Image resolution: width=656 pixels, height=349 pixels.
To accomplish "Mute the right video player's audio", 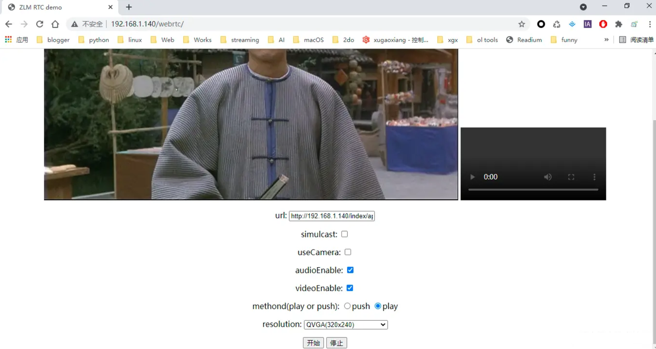I will tap(548, 177).
